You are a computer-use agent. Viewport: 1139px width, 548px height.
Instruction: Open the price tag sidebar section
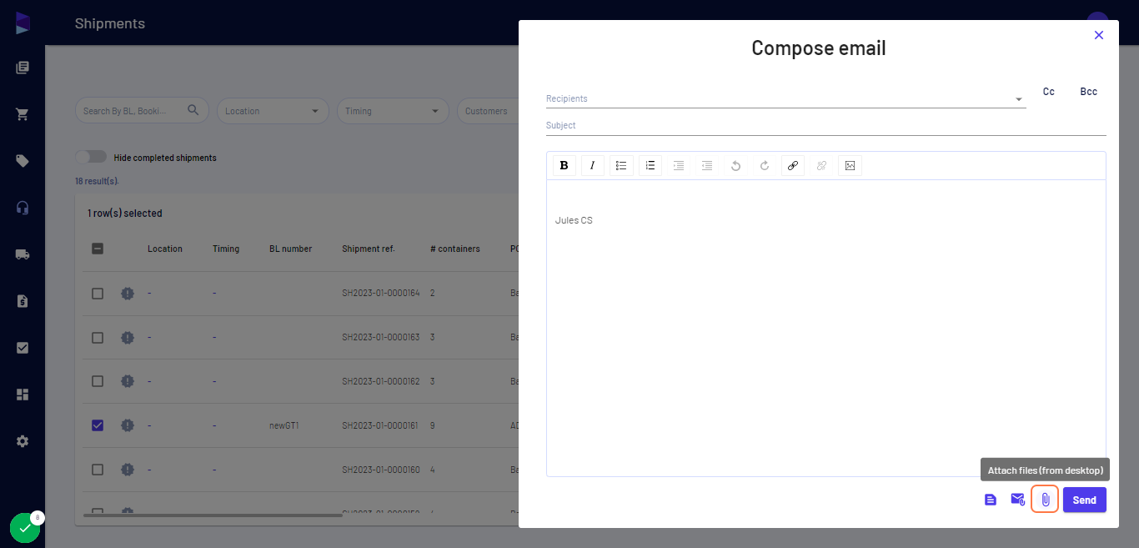(23, 161)
